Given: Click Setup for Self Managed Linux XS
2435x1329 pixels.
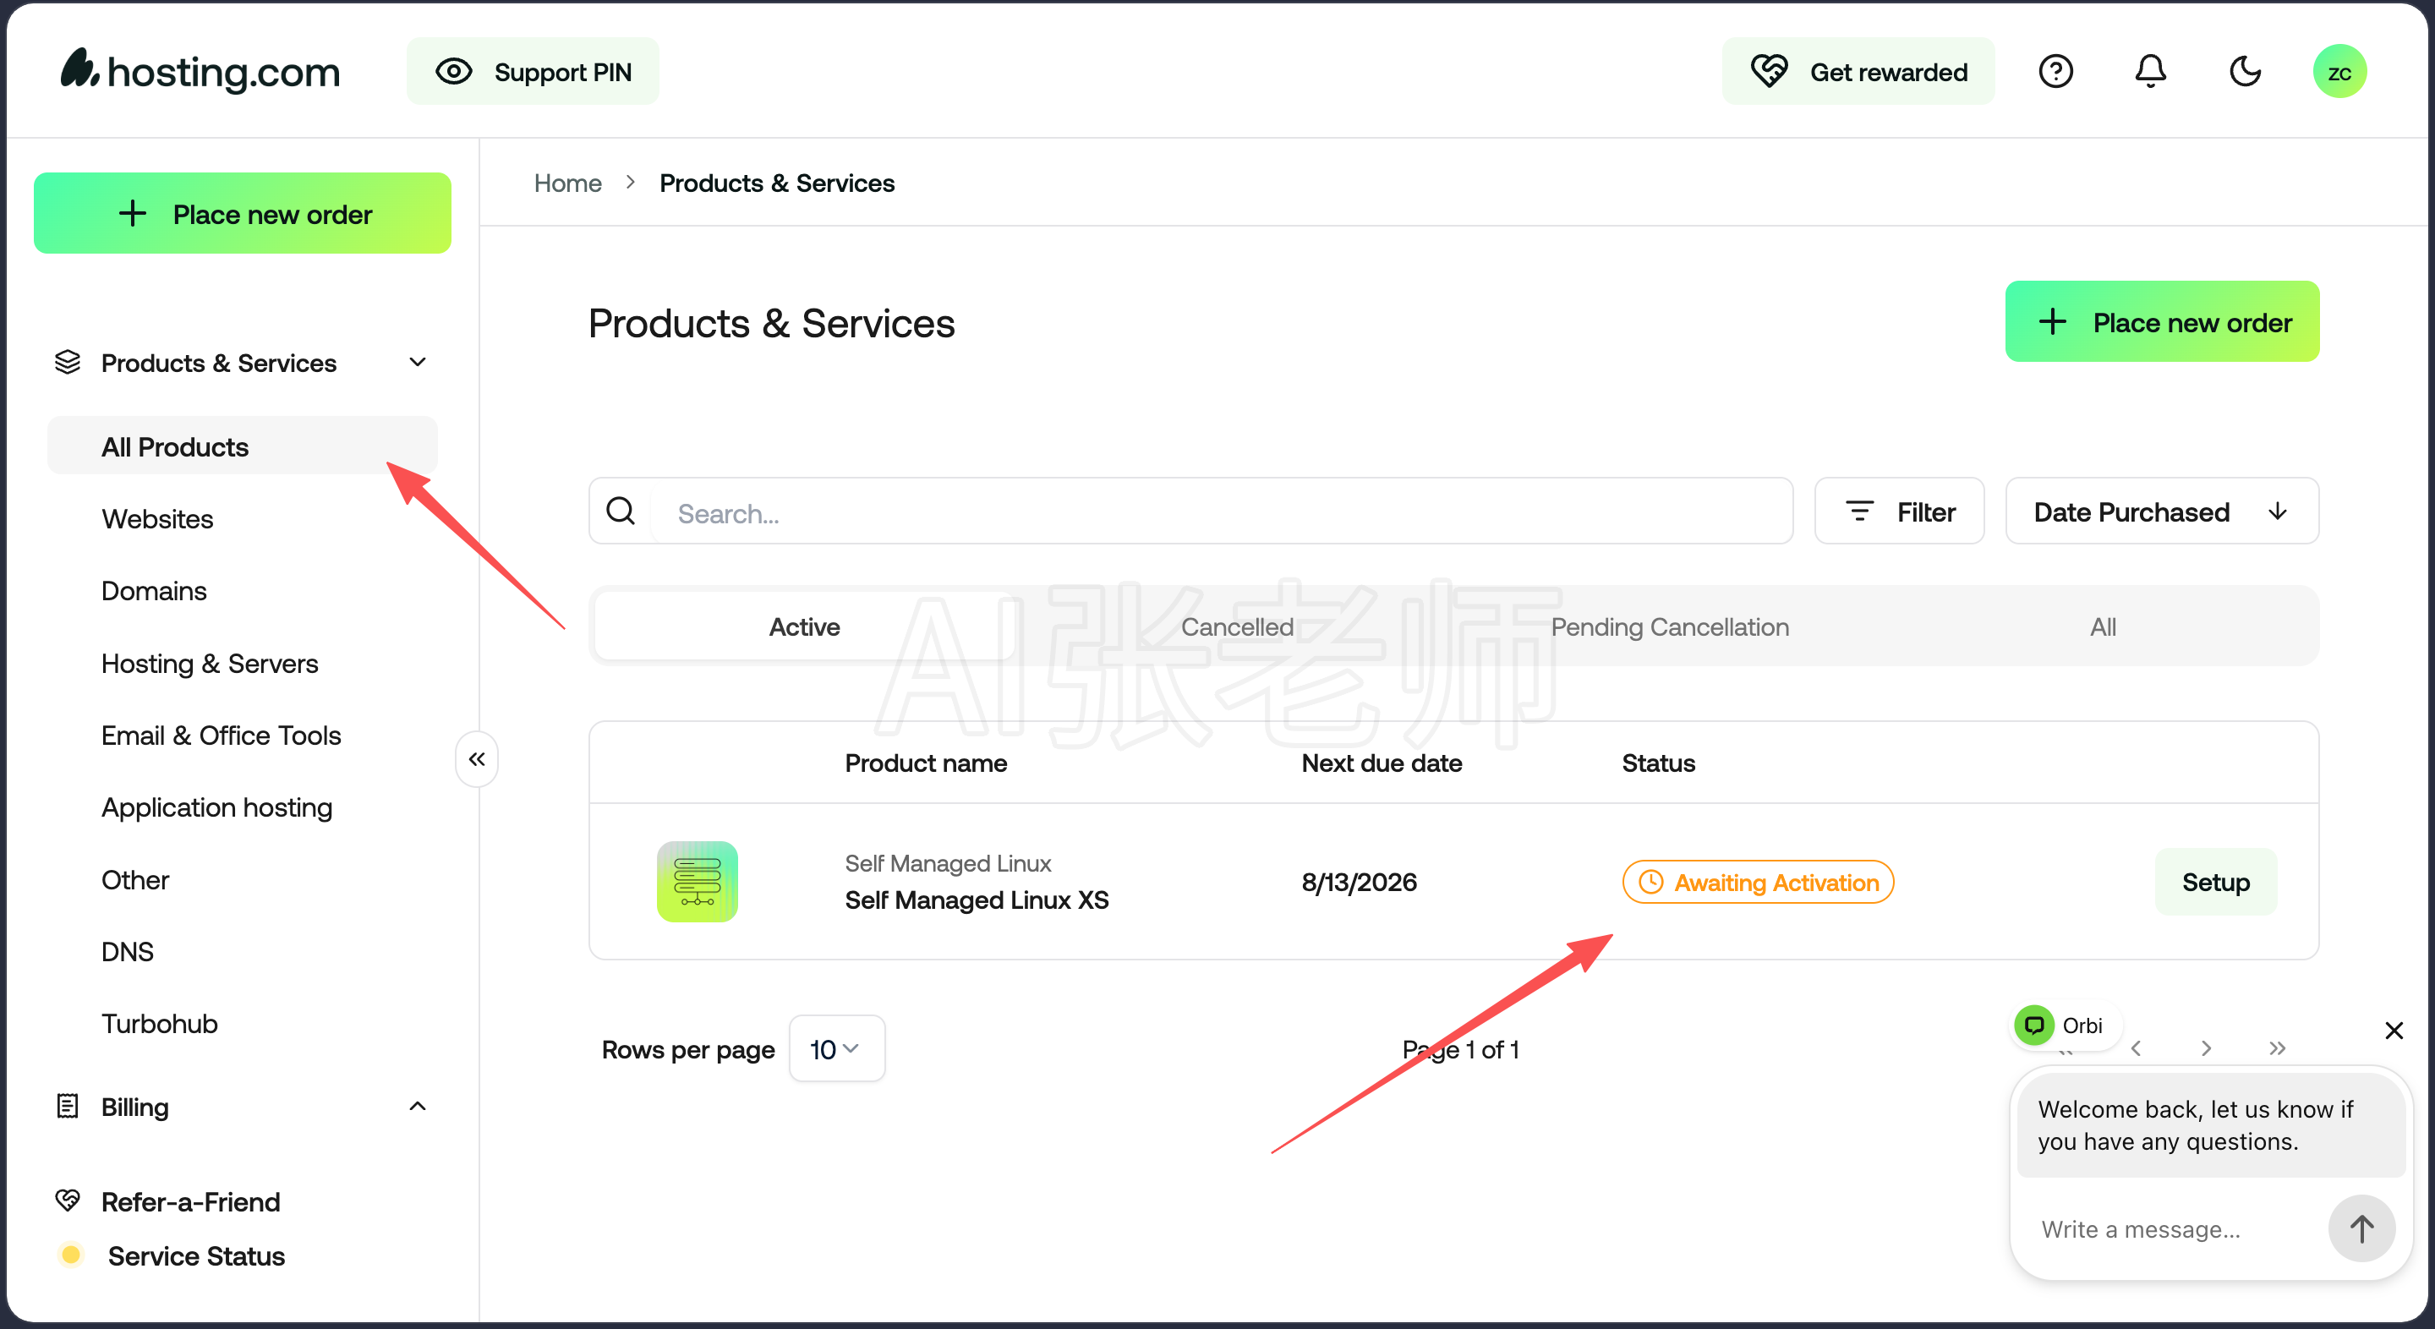Looking at the screenshot, I should click(2216, 883).
